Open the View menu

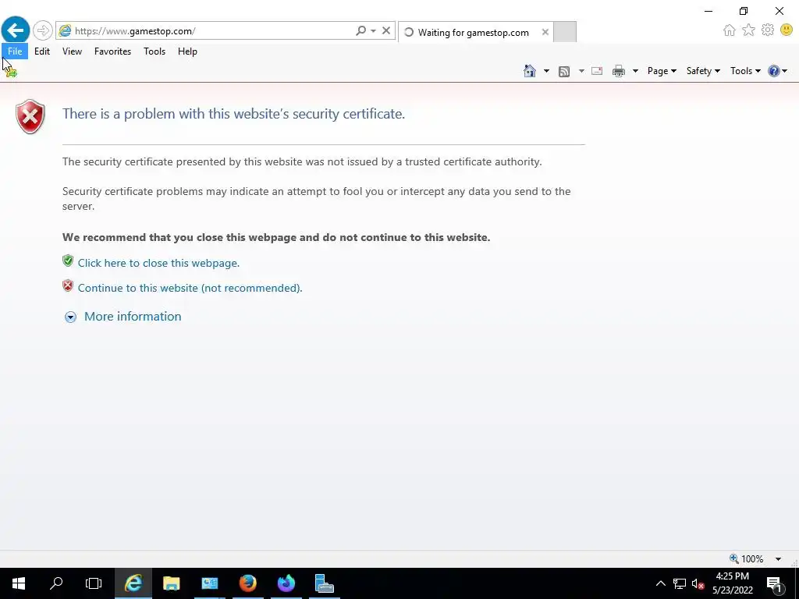pyautogui.click(x=72, y=51)
